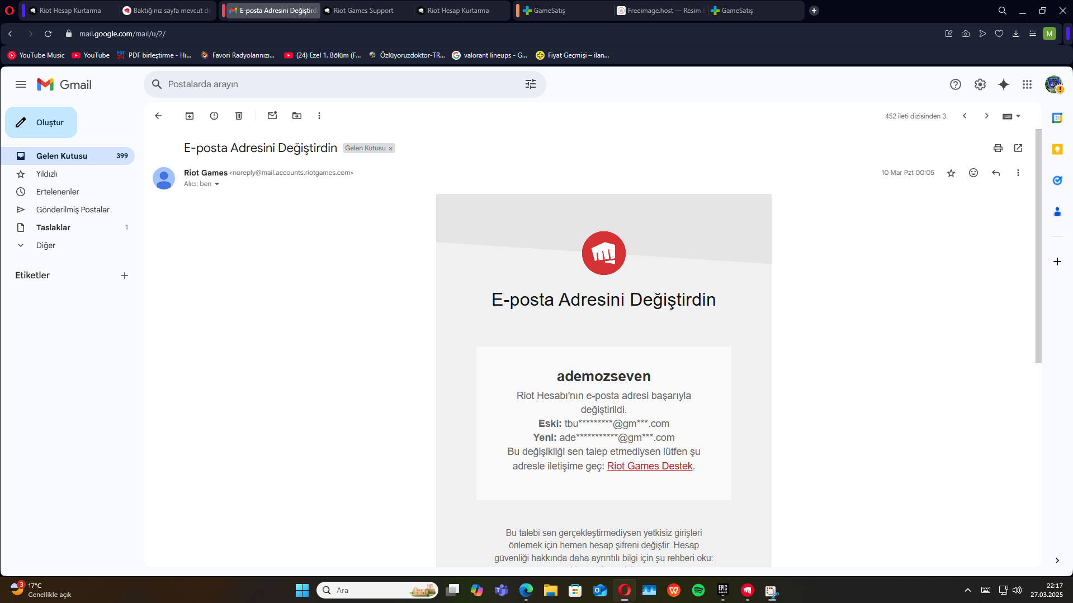Move email to another folder
The height and width of the screenshot is (603, 1073).
tap(297, 116)
